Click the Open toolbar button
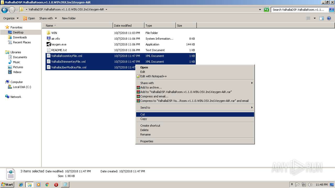 point(29,18)
